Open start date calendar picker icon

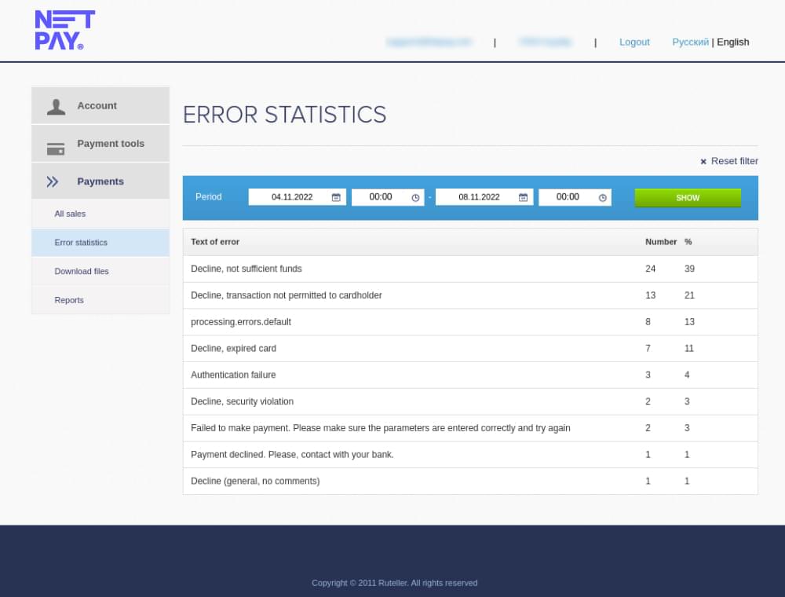click(x=336, y=197)
